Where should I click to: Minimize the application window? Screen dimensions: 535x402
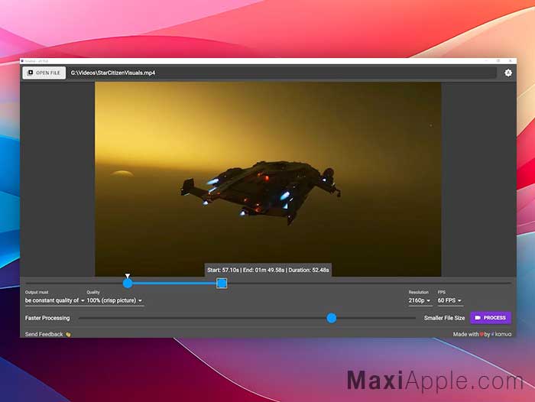point(486,60)
